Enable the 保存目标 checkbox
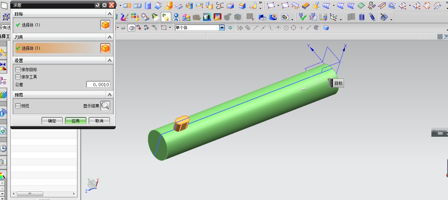448x200 pixels. click(18, 70)
